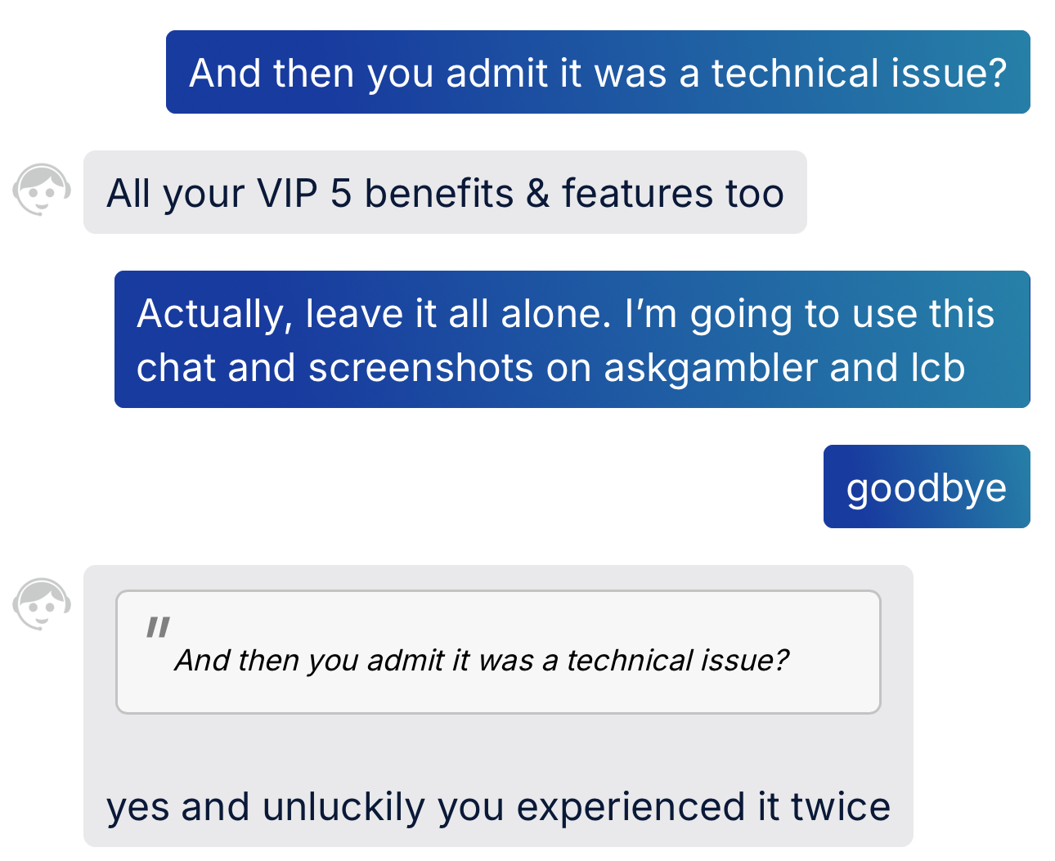Tap the 'goodbye' message bubble
1055x861 pixels.
tap(927, 487)
